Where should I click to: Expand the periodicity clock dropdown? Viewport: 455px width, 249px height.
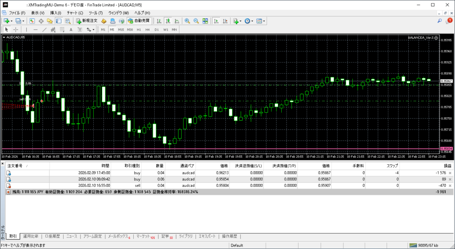click(253, 21)
